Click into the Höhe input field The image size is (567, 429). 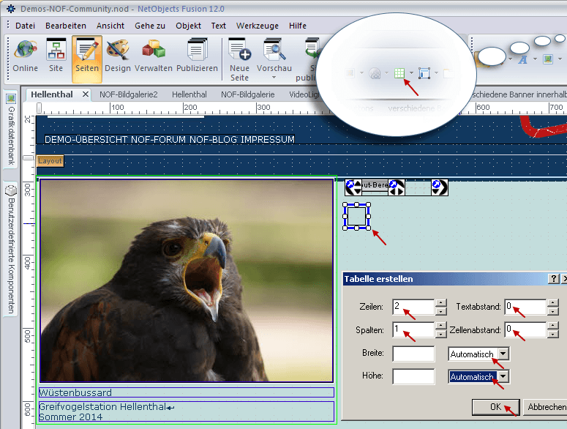click(413, 376)
